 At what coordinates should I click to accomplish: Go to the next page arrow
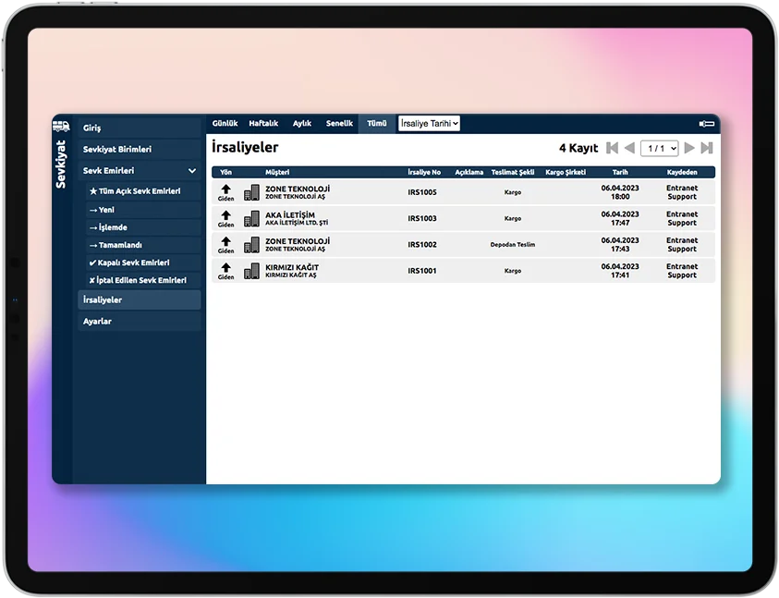pos(689,148)
